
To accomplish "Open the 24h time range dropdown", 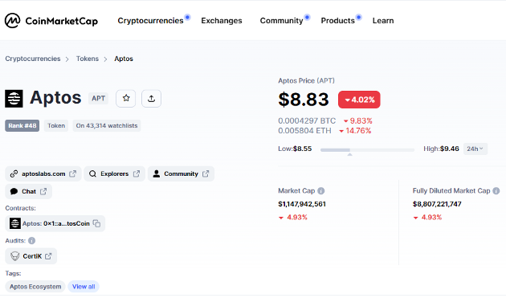I will point(475,149).
